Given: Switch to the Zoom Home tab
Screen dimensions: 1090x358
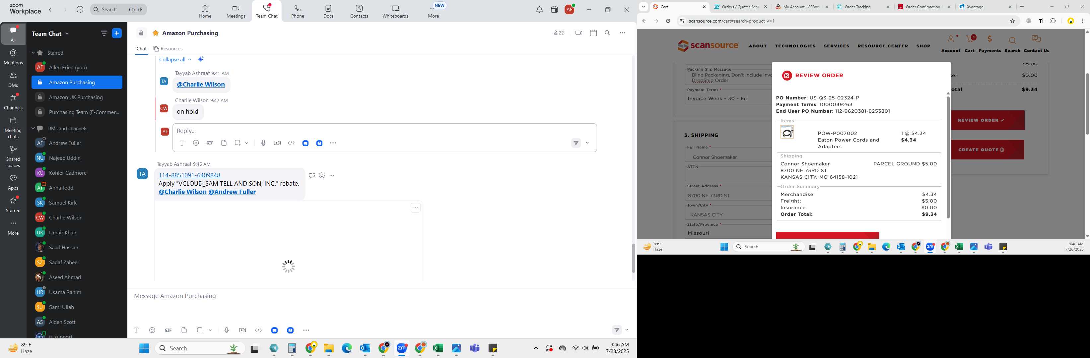Looking at the screenshot, I should coord(205,11).
